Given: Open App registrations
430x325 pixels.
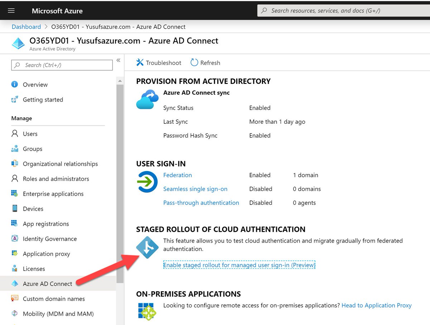Looking at the screenshot, I should click(x=46, y=223).
